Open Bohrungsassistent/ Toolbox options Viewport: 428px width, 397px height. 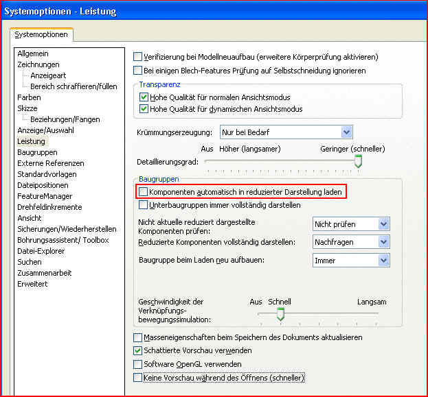coord(63,240)
